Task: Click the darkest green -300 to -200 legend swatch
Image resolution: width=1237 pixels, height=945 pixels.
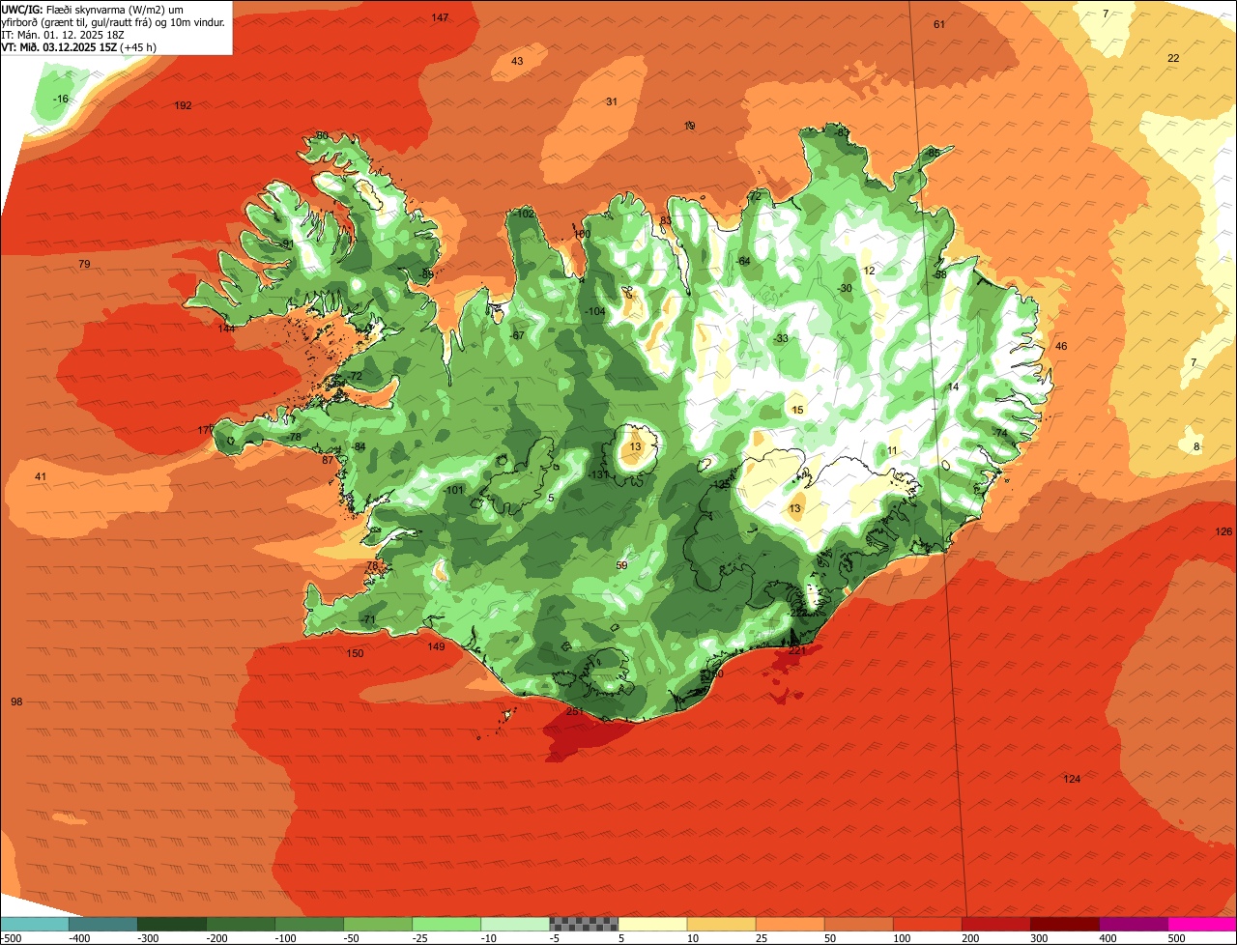Action: point(172,924)
